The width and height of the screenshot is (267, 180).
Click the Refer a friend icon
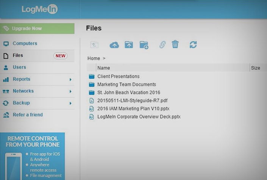[x=6, y=115]
